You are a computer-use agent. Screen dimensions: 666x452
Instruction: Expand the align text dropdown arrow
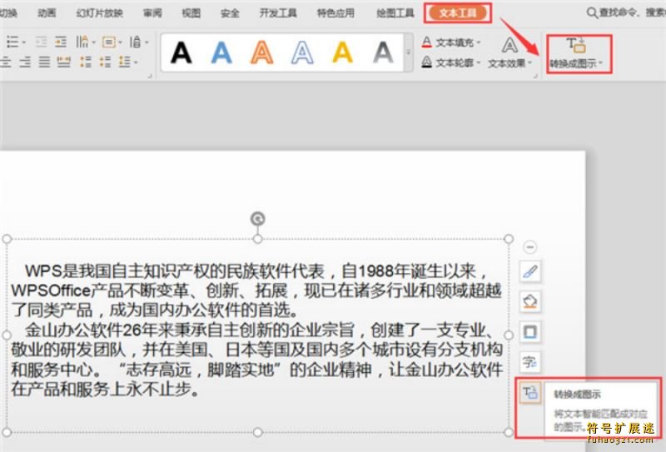120,42
